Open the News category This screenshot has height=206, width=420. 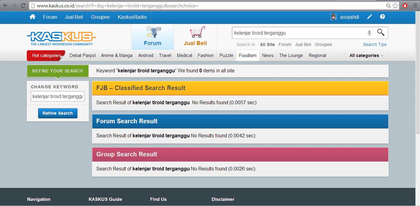268,56
